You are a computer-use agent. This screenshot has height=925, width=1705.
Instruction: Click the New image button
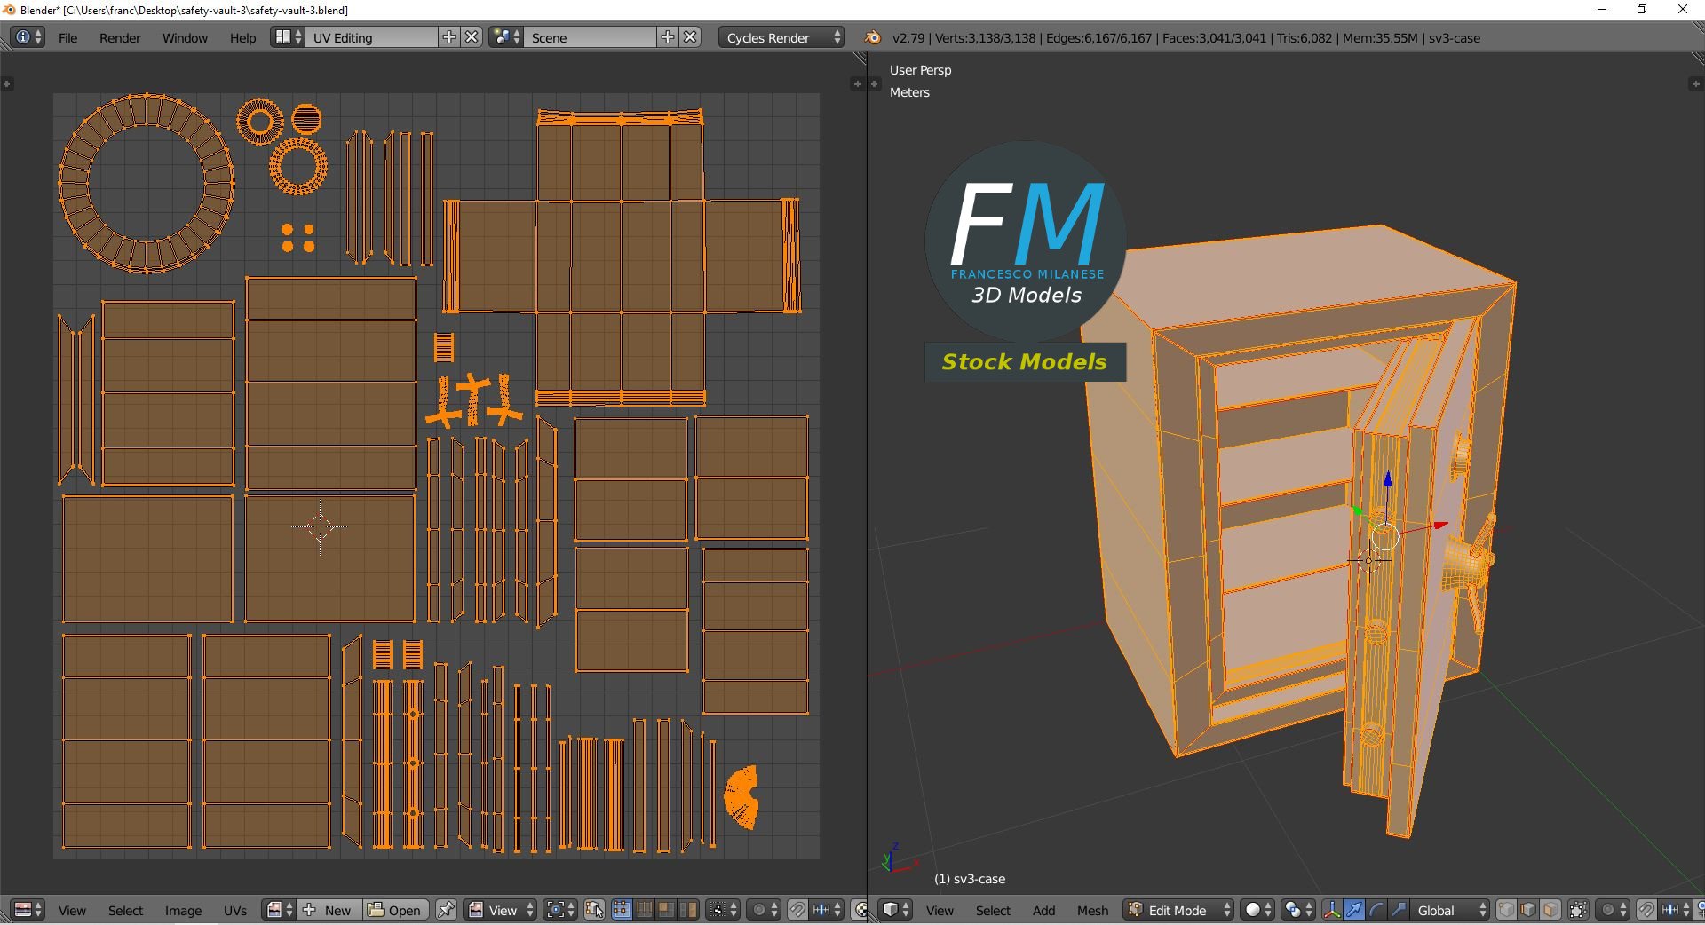pos(329,910)
